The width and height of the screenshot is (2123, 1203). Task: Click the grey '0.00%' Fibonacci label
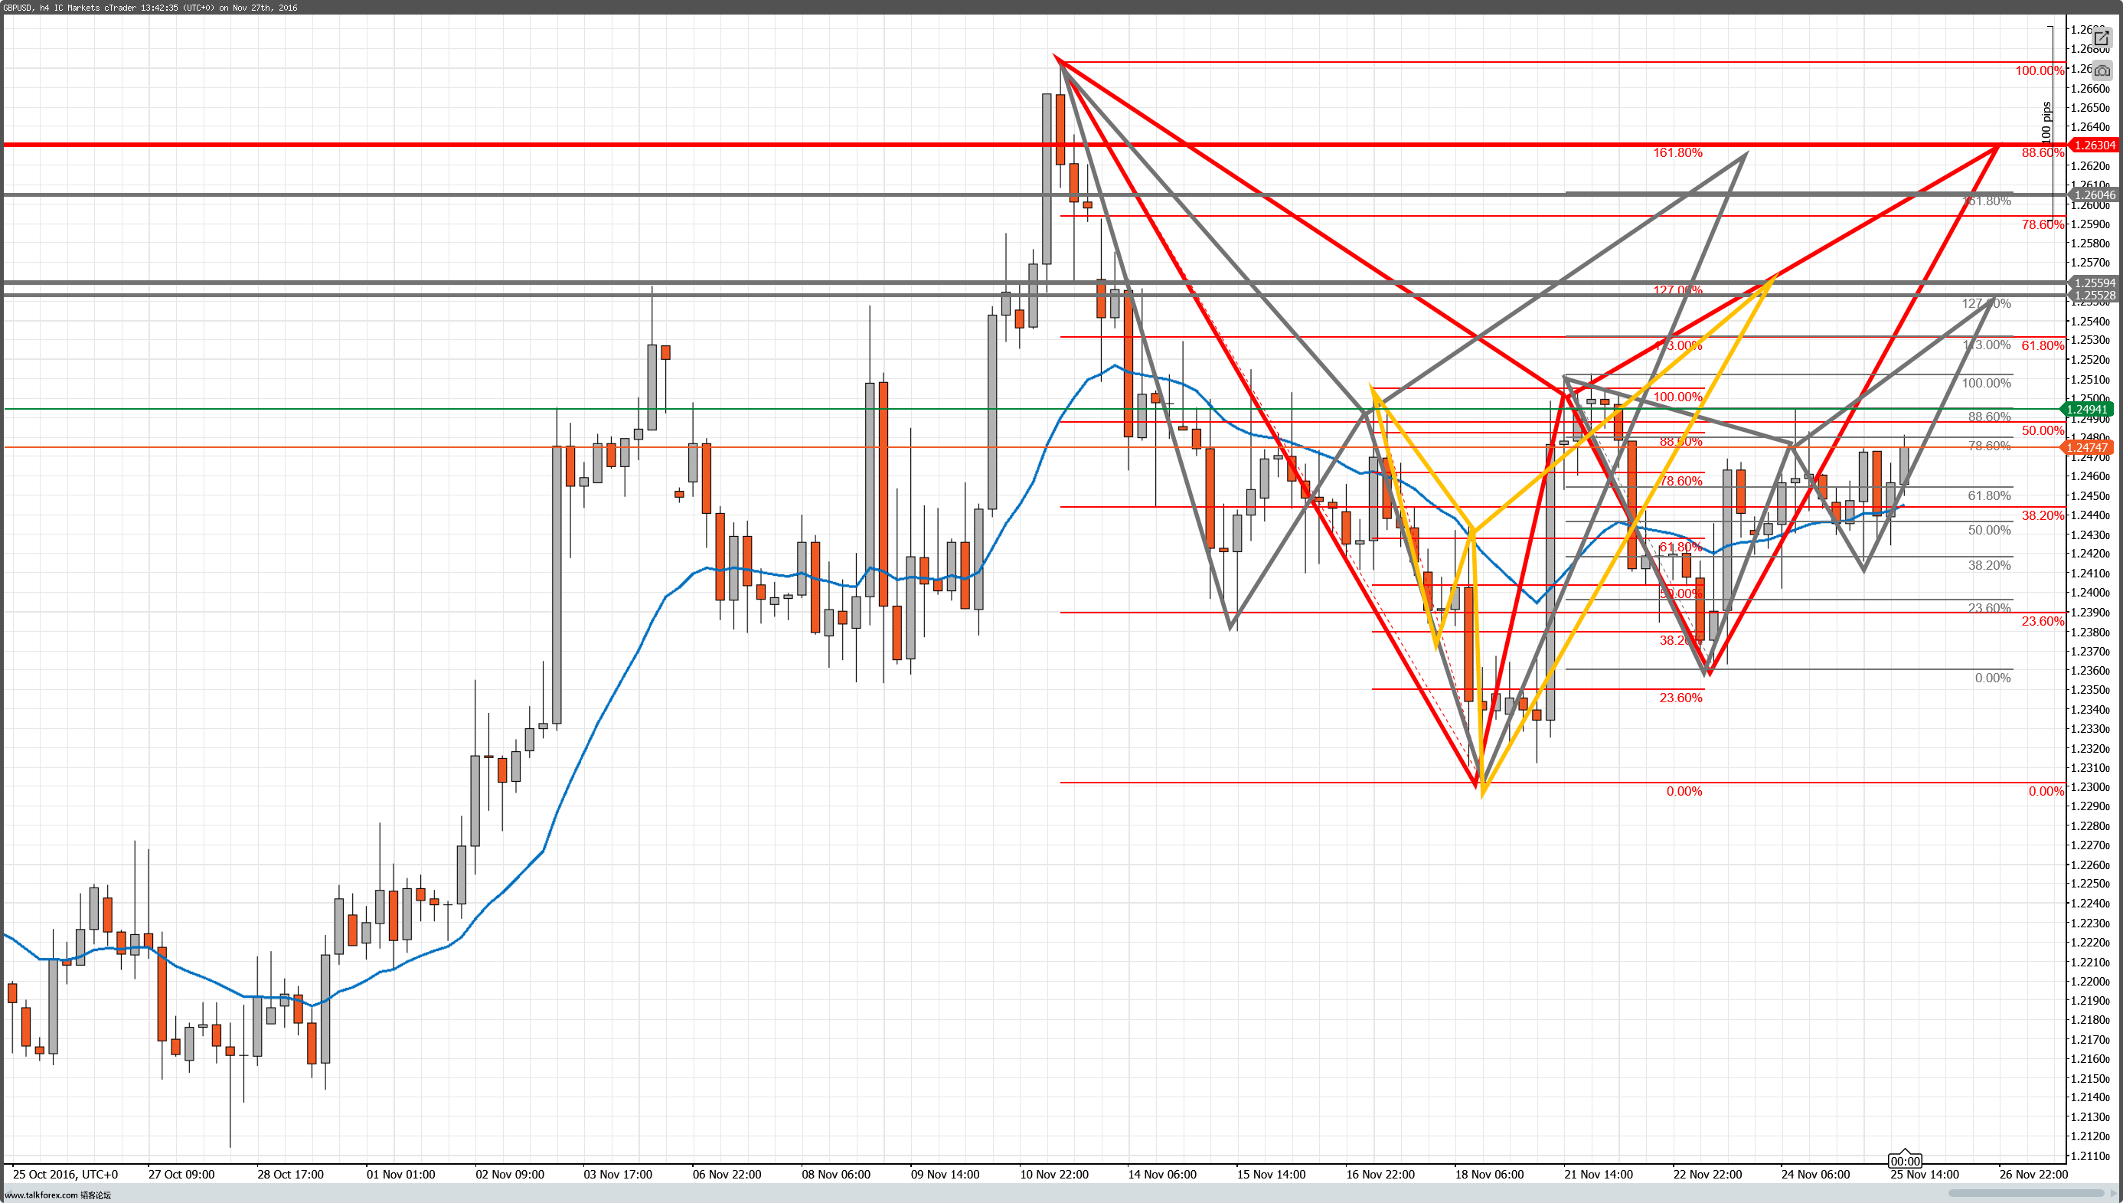pos(1994,678)
